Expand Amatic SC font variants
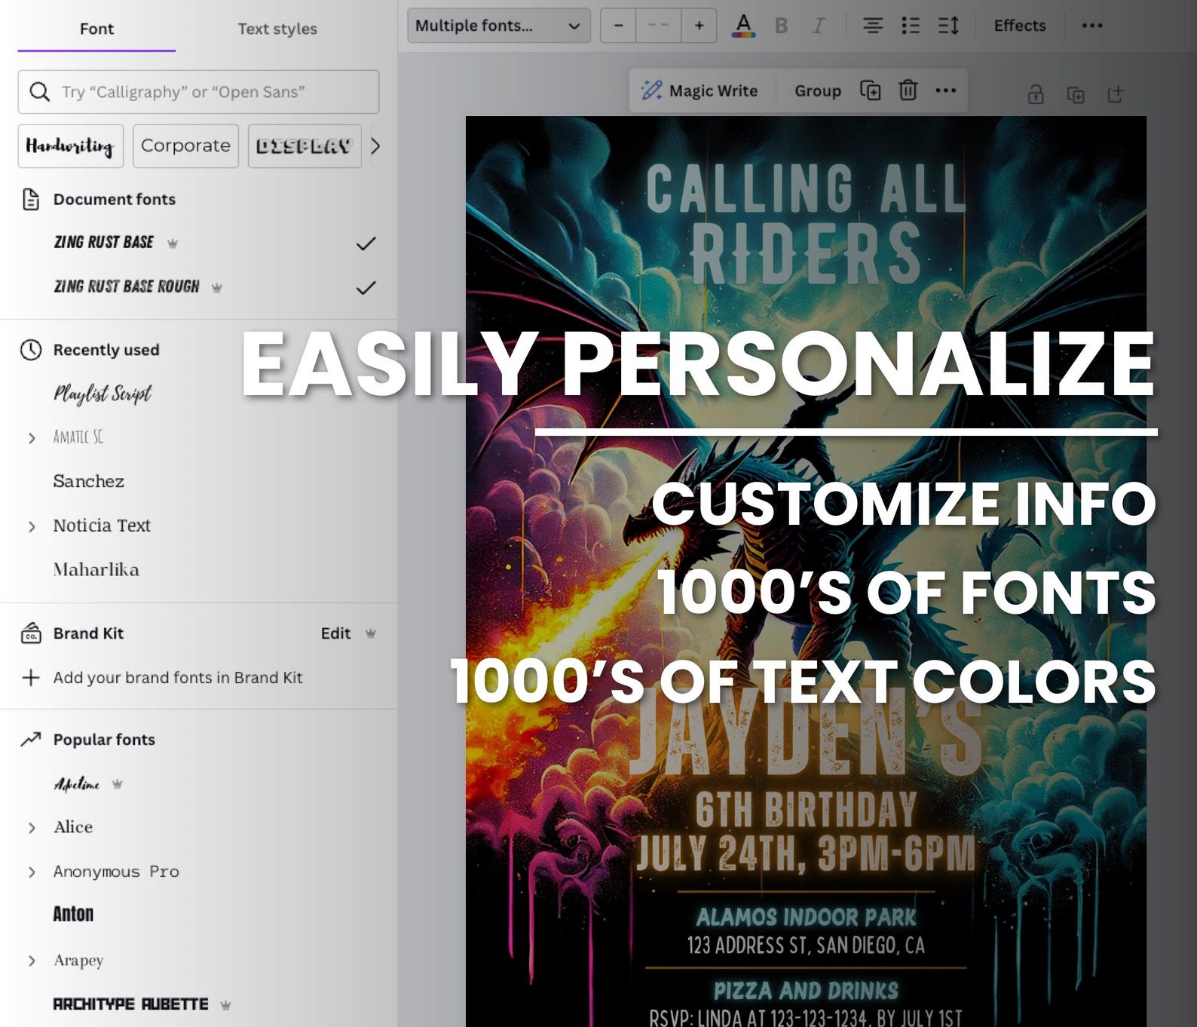The image size is (1197, 1027). pos(32,438)
